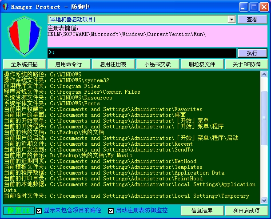Click scrollbar down arrow in output pane

pos(264,201)
